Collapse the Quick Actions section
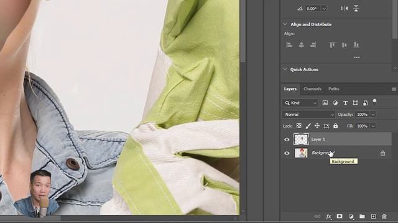The width and height of the screenshot is (398, 223). click(285, 69)
